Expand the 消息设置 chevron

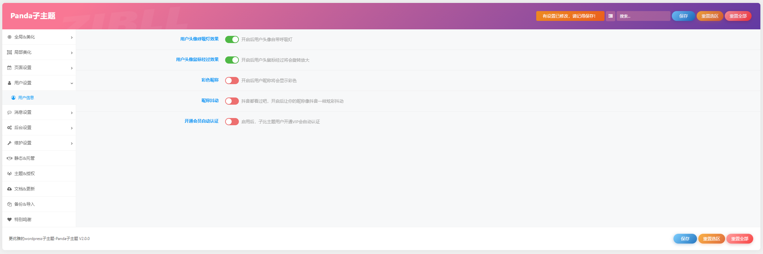pos(72,113)
